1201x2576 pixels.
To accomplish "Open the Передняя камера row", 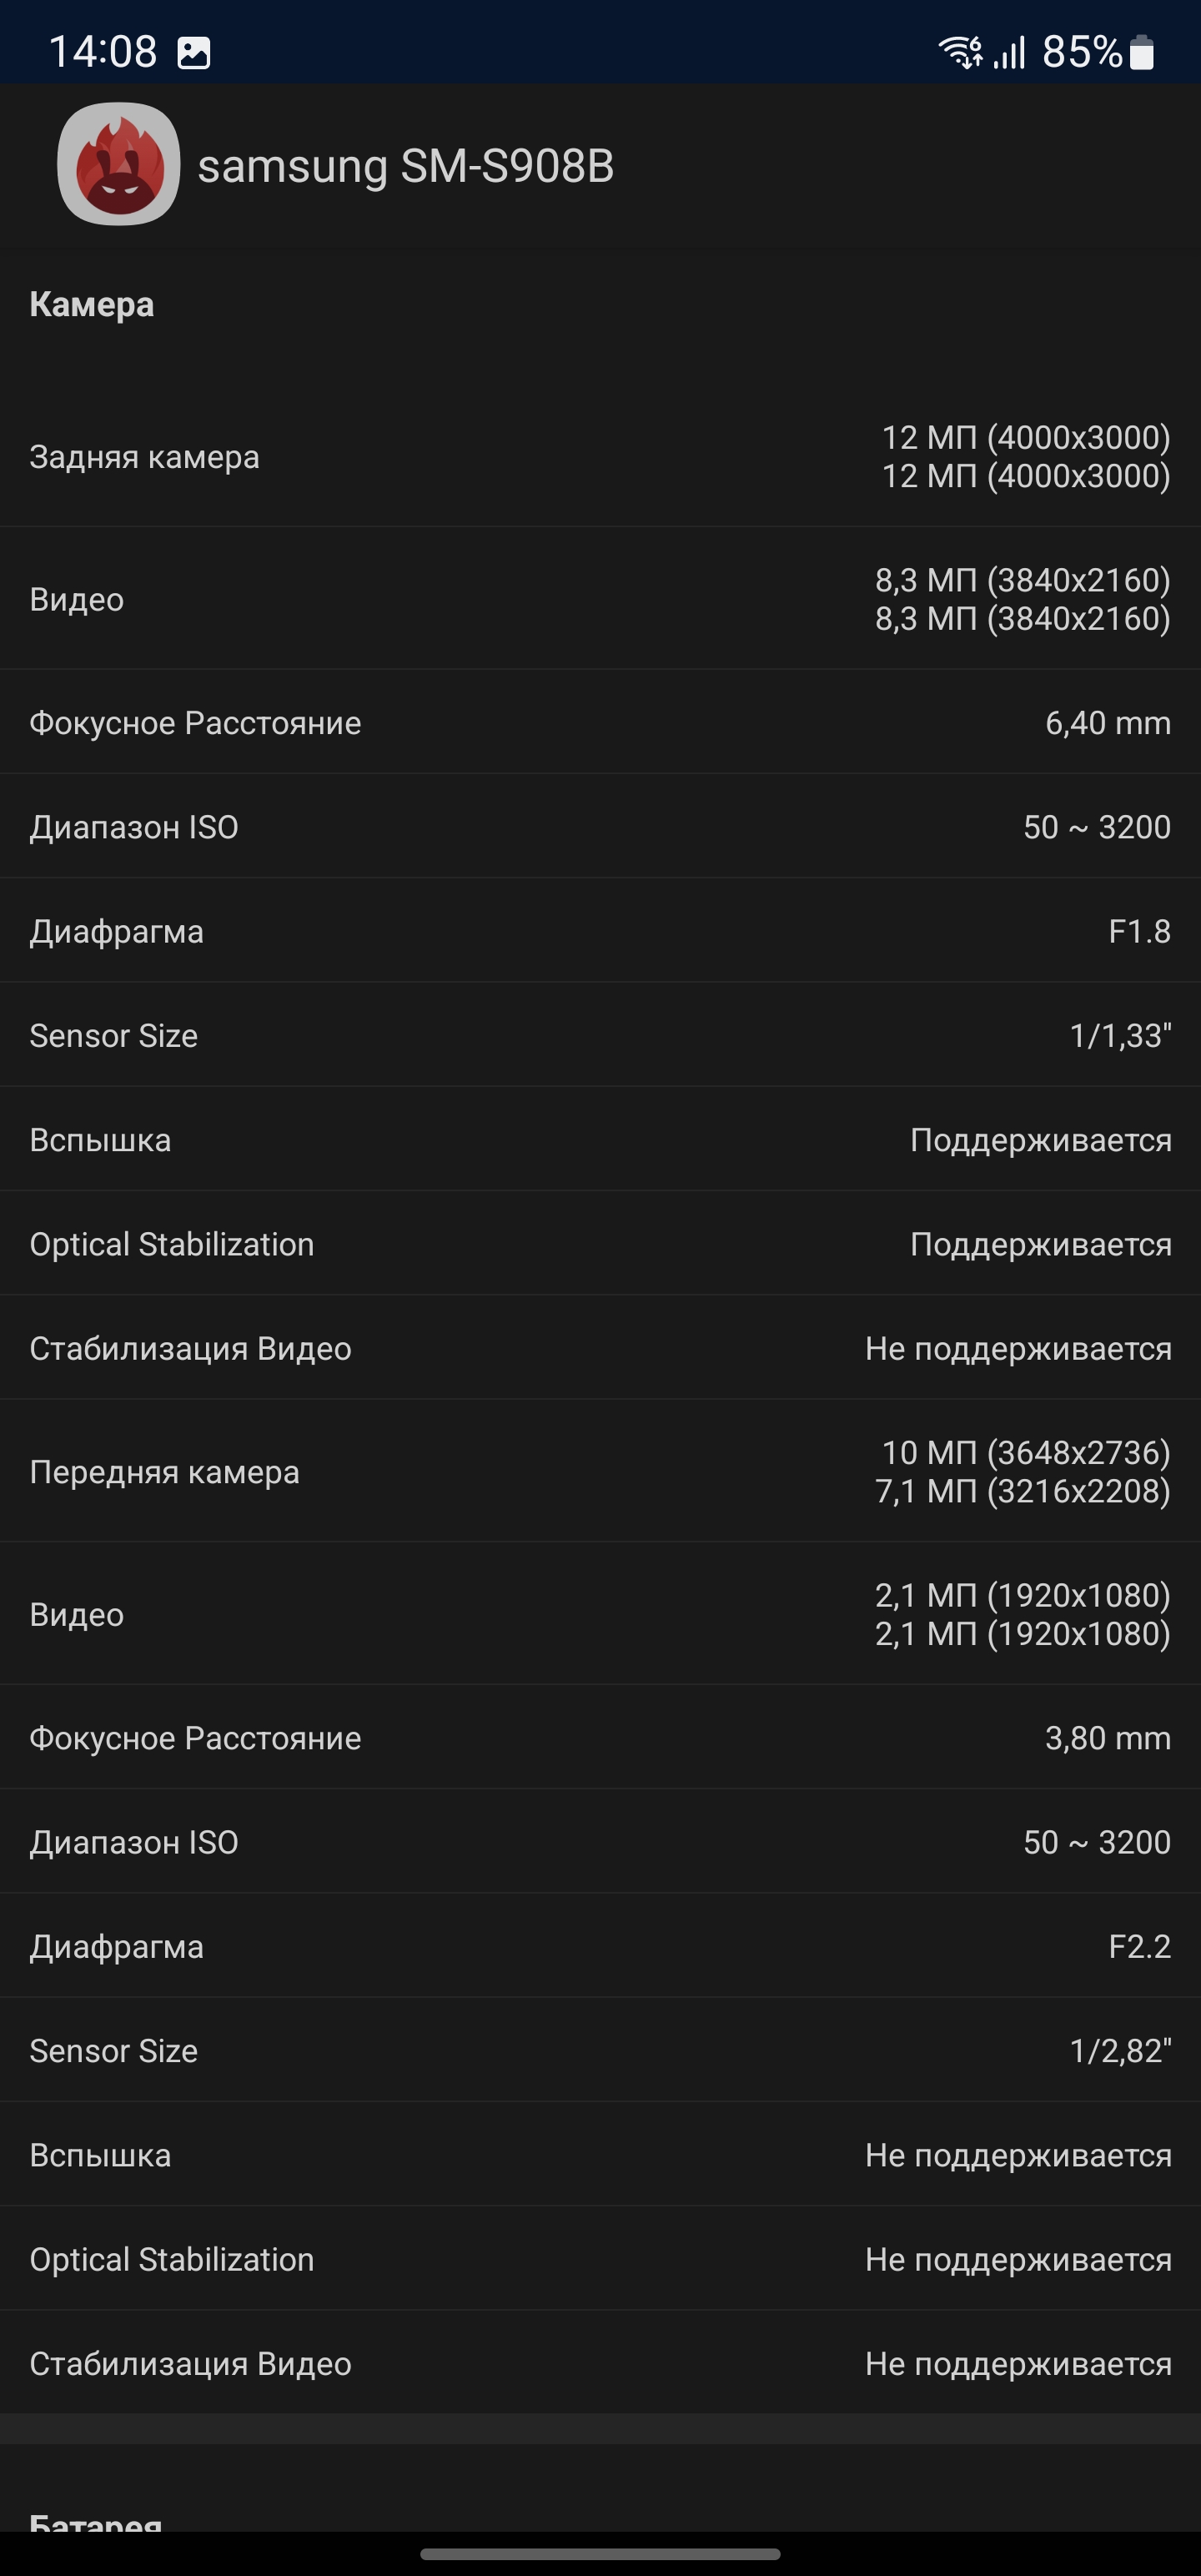I will (x=600, y=1472).
